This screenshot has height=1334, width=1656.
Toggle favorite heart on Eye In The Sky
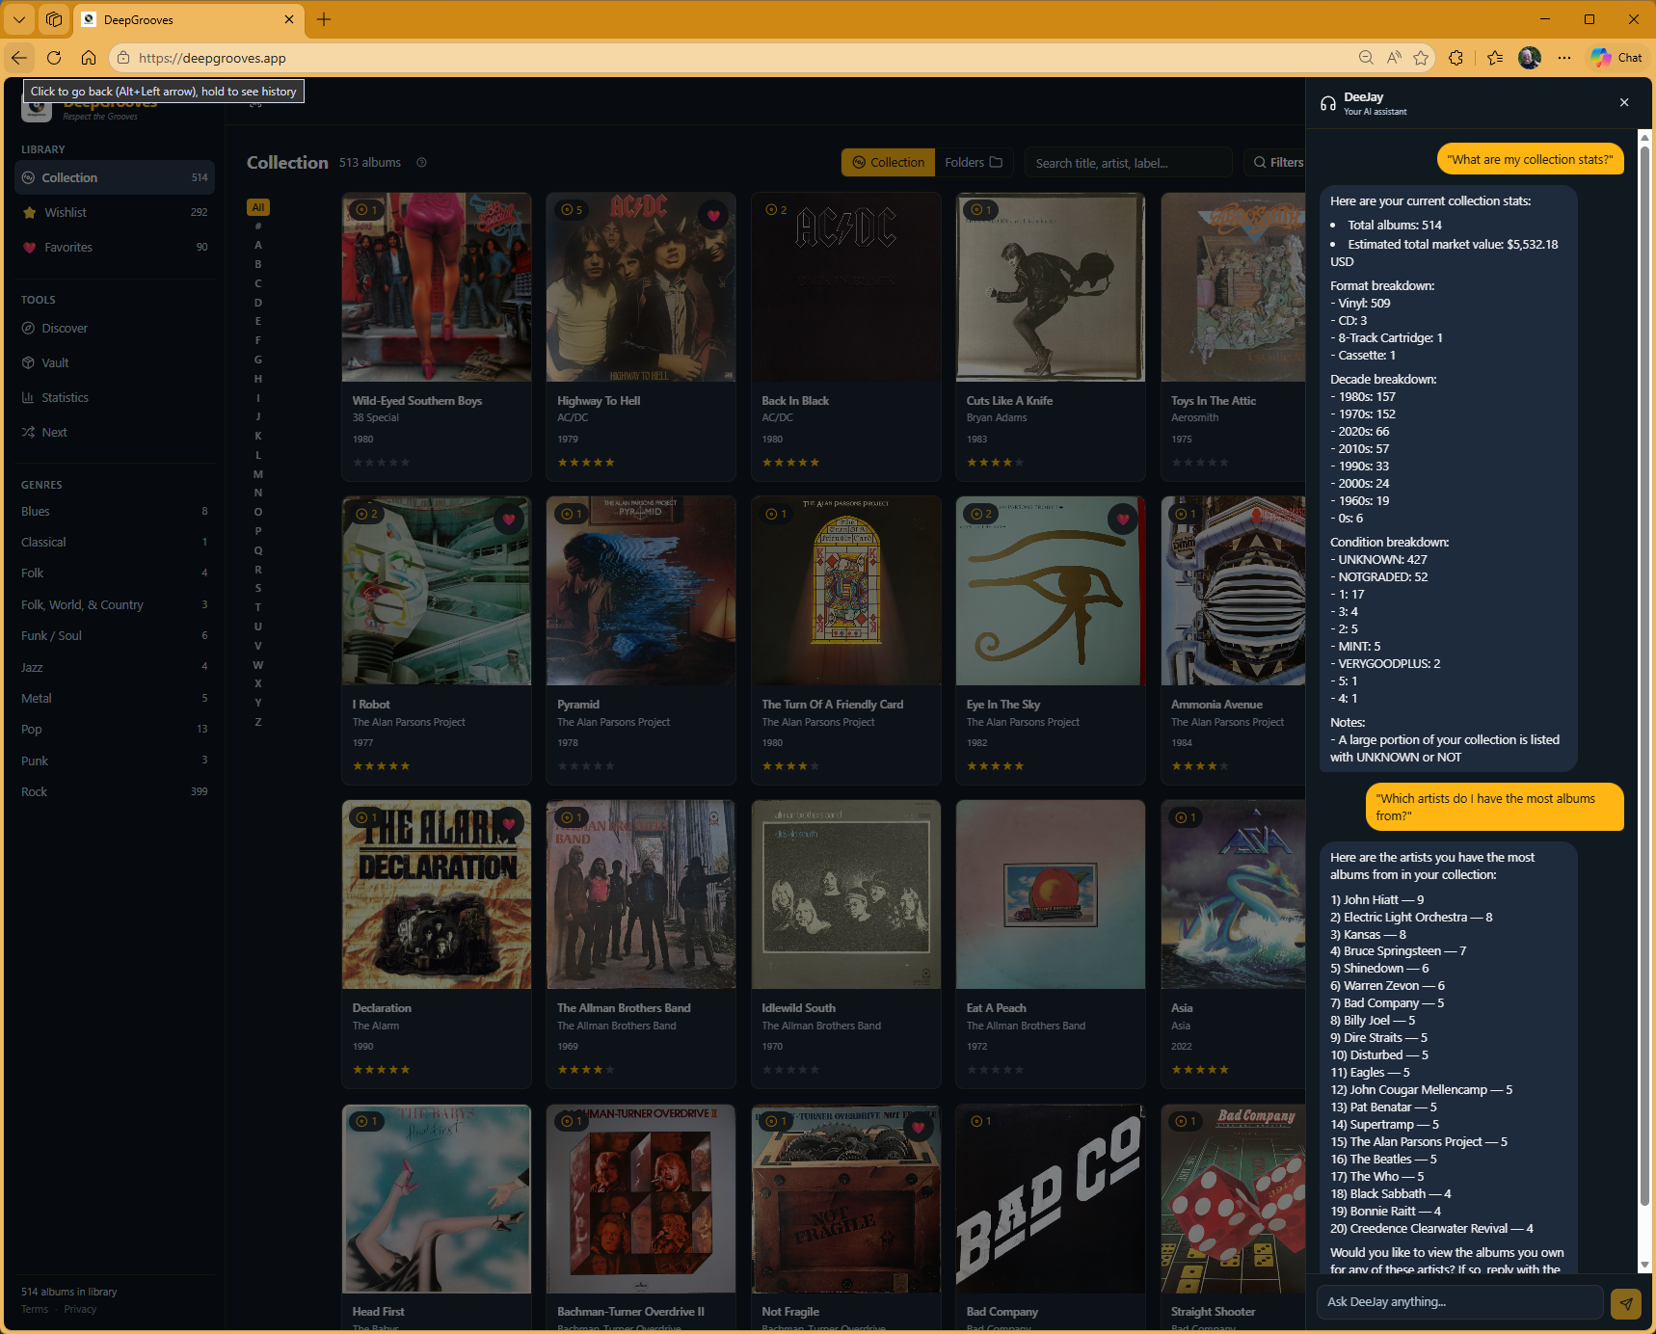tap(1123, 519)
